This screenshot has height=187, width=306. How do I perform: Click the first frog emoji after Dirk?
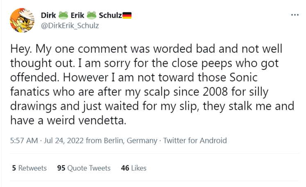pos(63,15)
